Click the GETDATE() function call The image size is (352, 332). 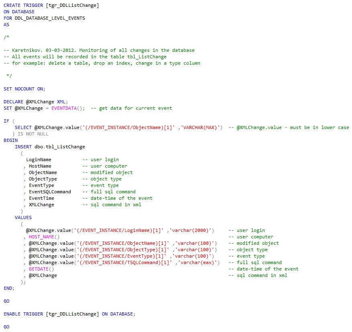pos(41,269)
